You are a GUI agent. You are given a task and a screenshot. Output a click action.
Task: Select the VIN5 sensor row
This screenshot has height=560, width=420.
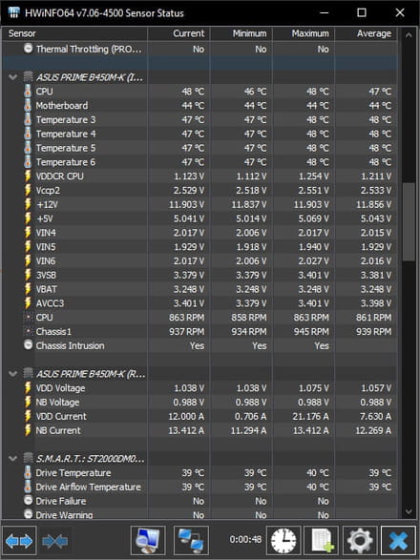[x=200, y=247]
